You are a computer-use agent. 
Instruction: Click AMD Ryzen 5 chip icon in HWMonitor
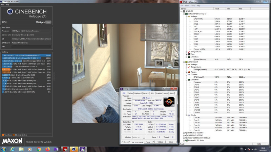187,62
